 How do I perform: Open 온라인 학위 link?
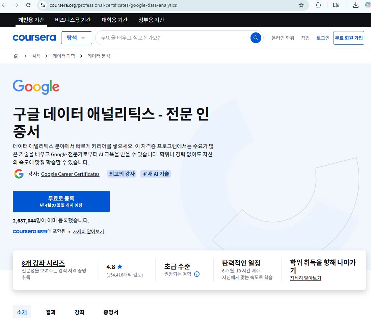[x=283, y=38]
